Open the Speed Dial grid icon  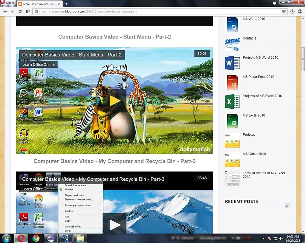28,11
